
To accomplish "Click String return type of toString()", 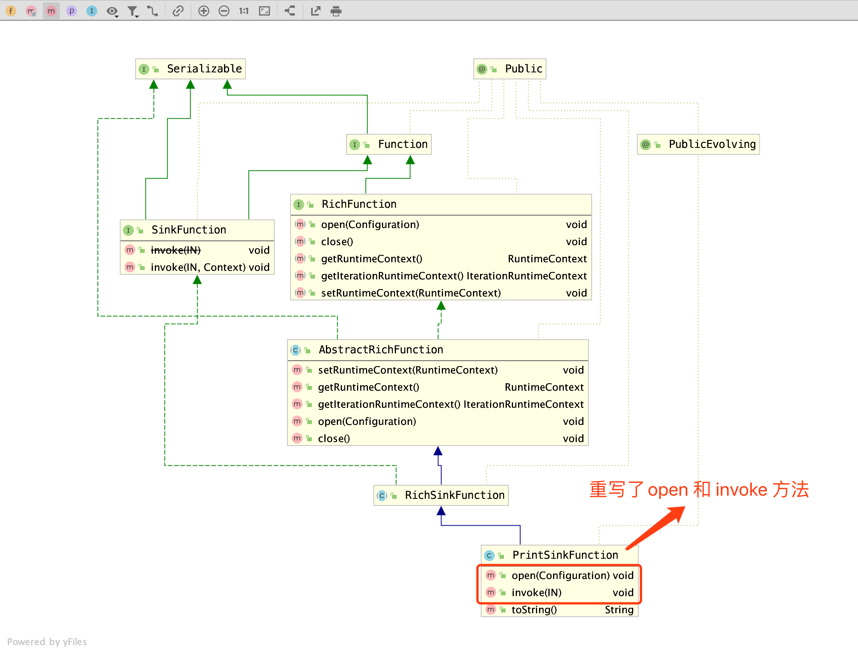I will click(x=619, y=610).
